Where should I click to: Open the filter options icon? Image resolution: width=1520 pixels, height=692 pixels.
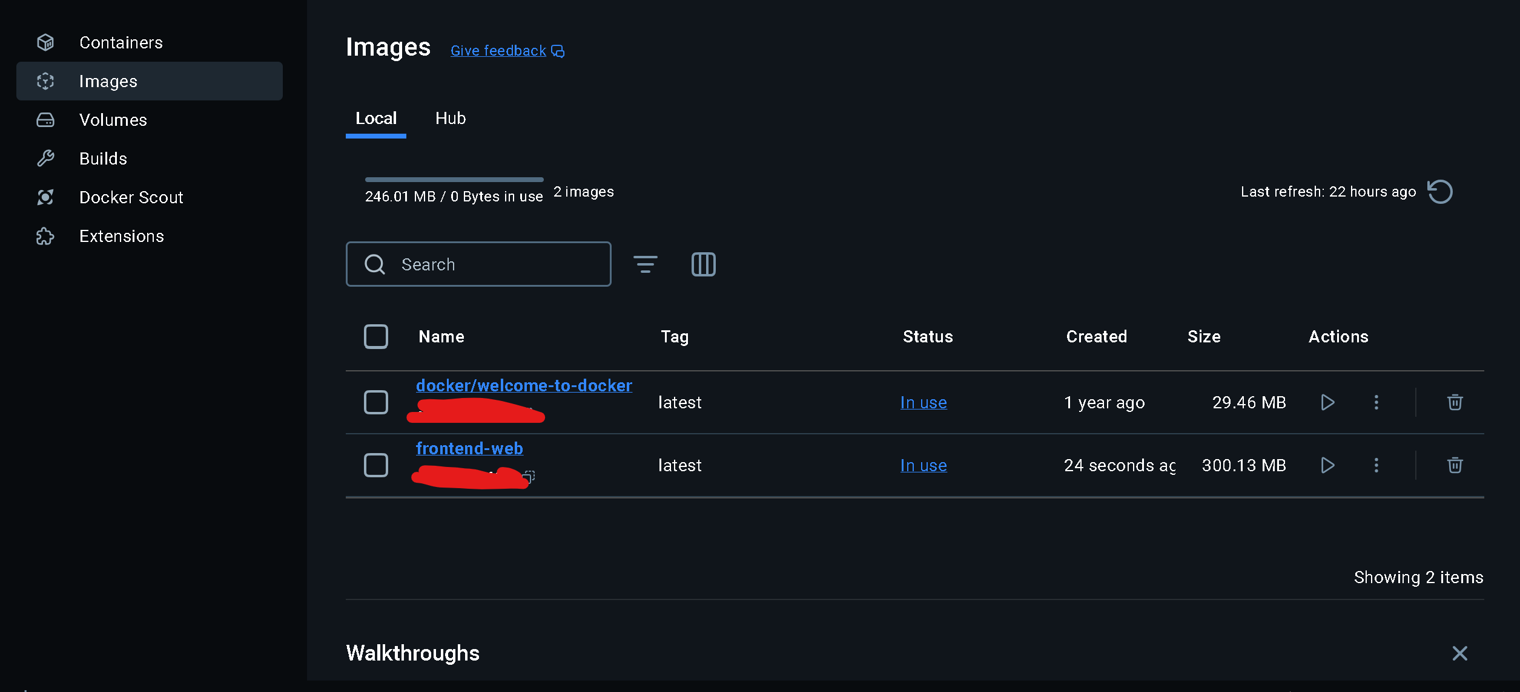pos(646,264)
